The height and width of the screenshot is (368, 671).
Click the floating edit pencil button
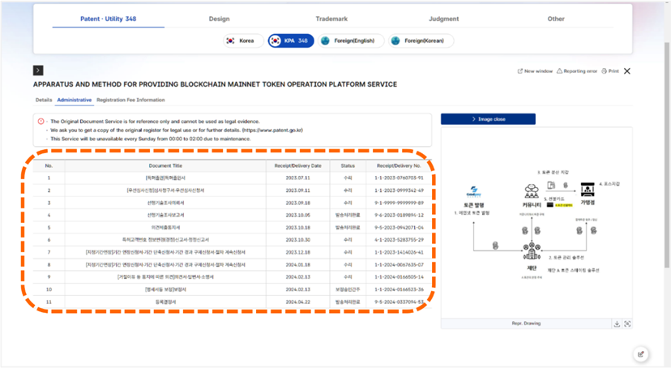[x=641, y=354]
